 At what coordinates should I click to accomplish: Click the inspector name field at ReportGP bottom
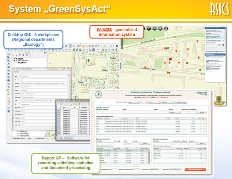click(x=176, y=170)
